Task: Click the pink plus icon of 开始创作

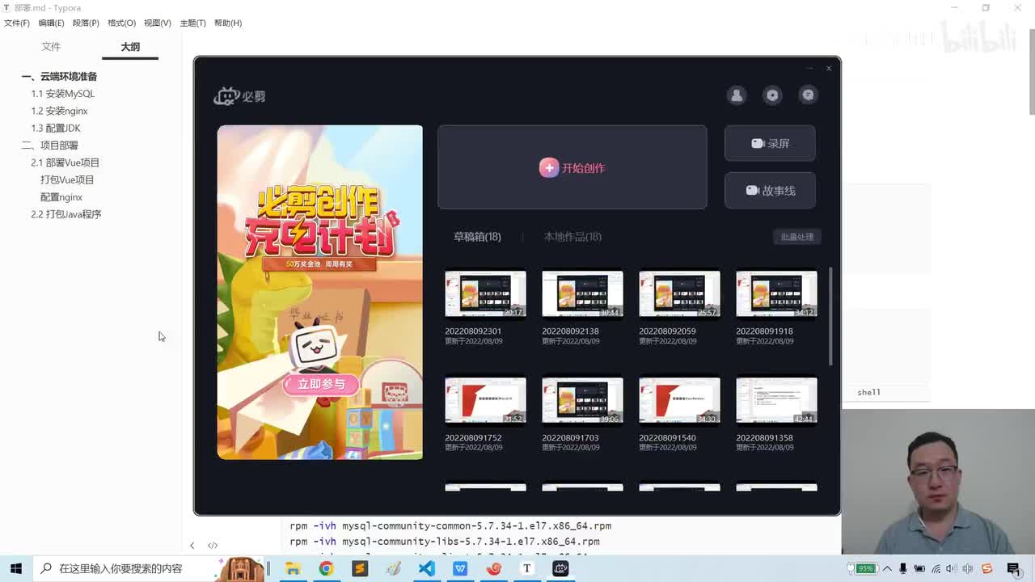Action: pyautogui.click(x=549, y=167)
